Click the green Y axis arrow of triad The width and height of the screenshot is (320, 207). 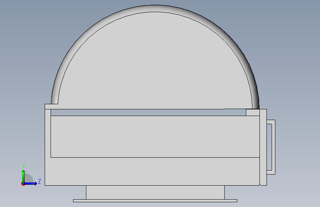coord(24,176)
